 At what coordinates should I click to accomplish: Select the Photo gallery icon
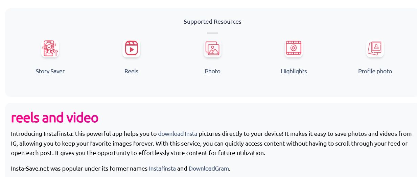point(212,48)
